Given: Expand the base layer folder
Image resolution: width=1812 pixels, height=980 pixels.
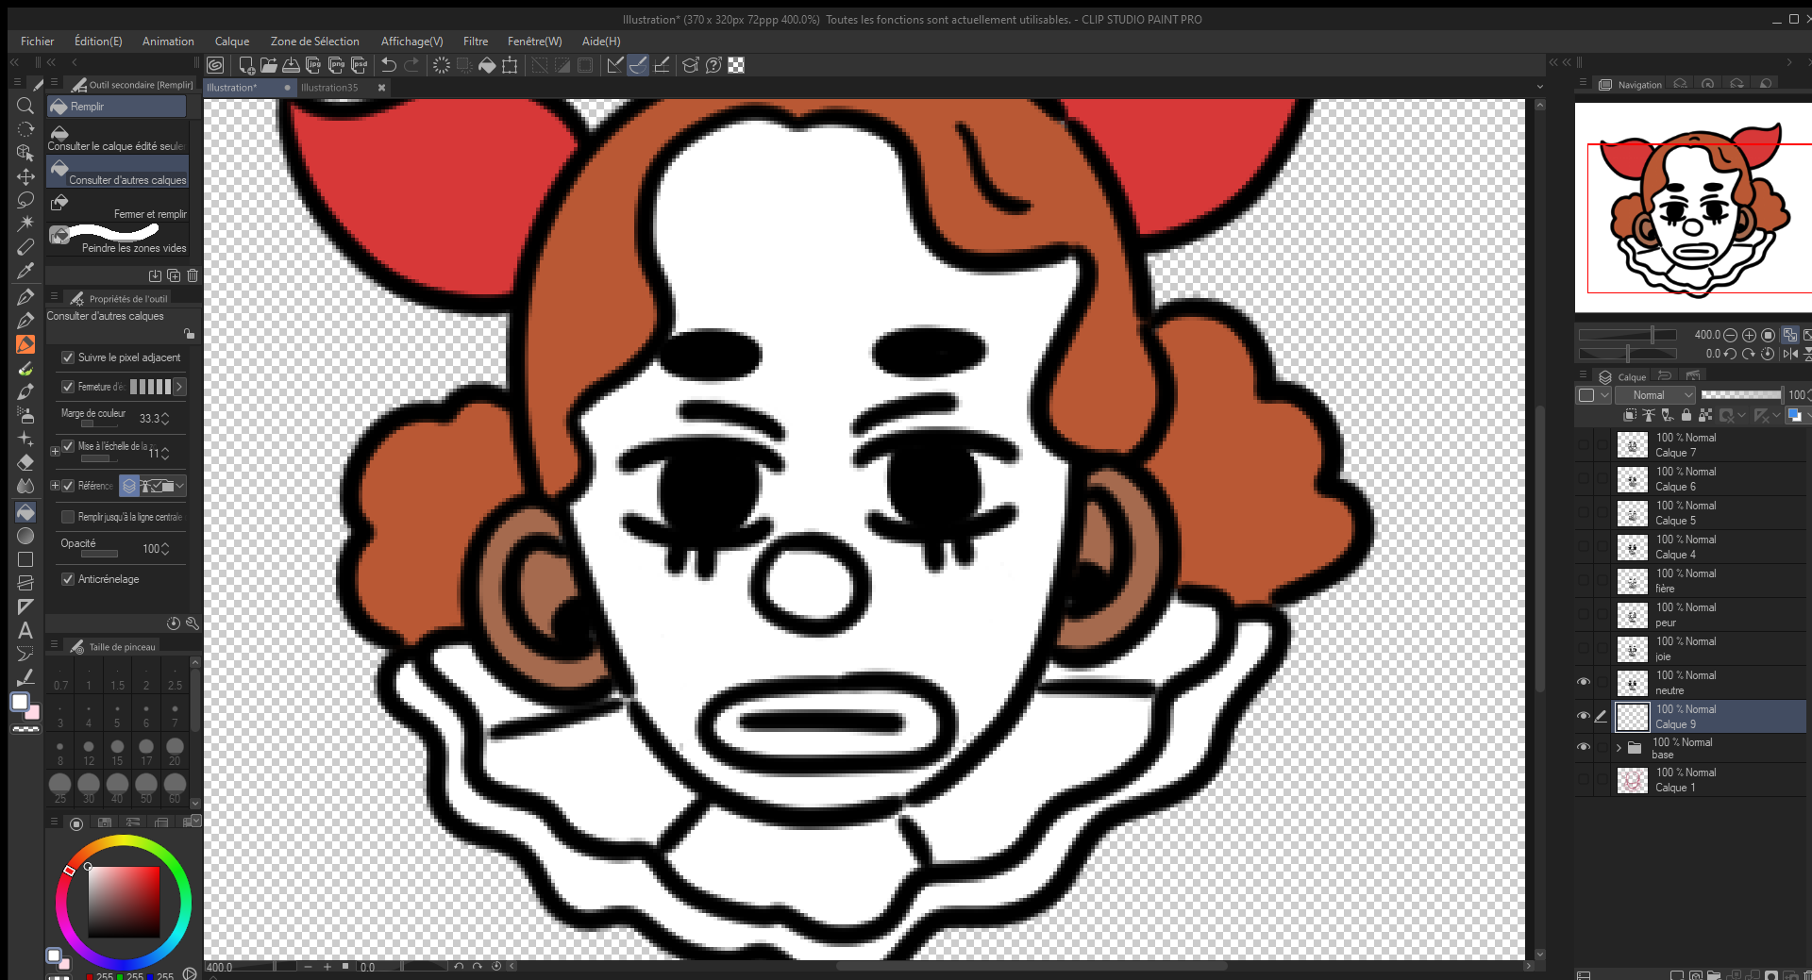Looking at the screenshot, I should click(x=1619, y=748).
